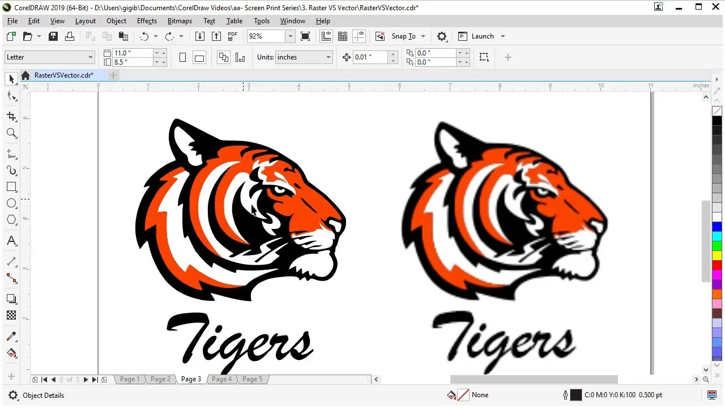Expand the Undo history dropdown arrow

156,36
